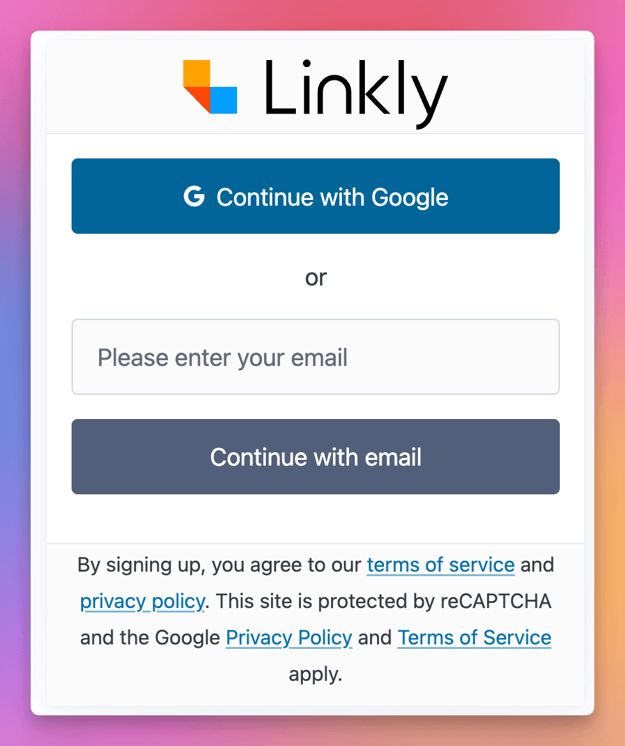
Task: Tap the G glyph inside the blue button
Action: [x=195, y=197]
